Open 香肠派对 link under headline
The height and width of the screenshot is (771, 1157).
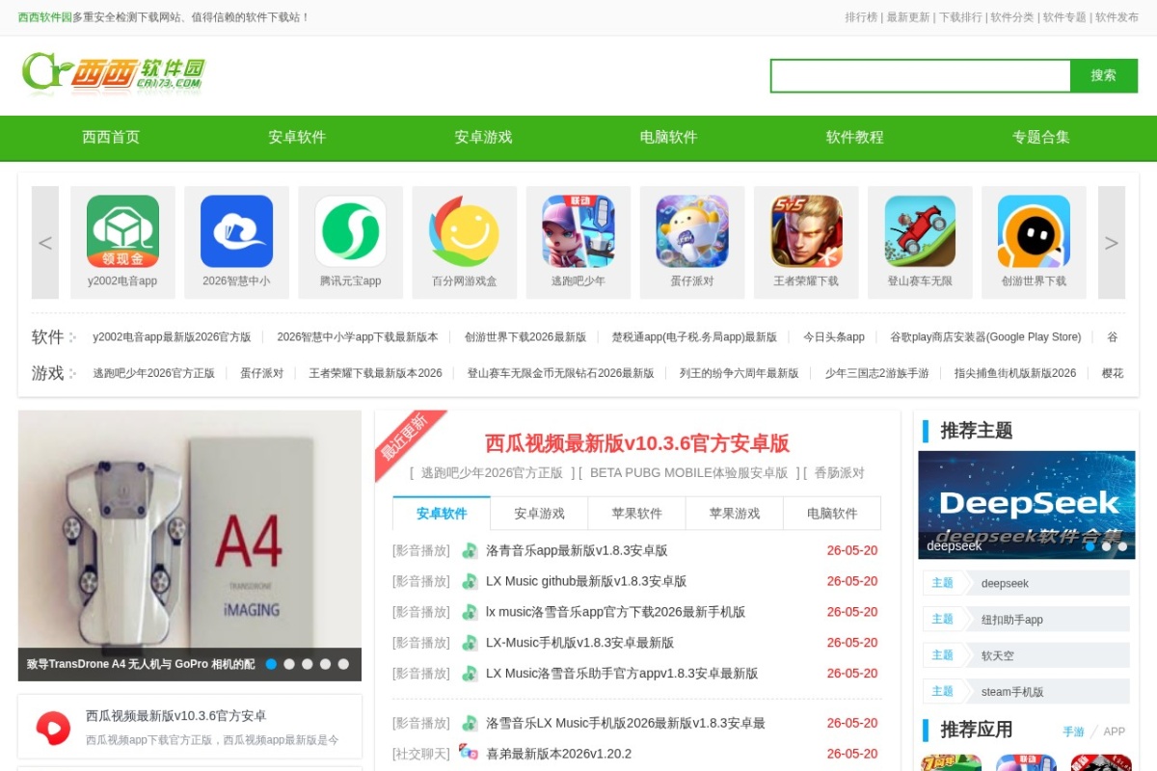[840, 473]
